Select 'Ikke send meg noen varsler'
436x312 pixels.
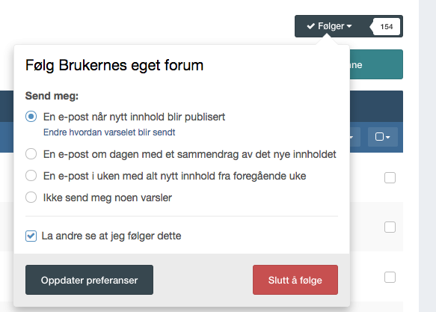click(x=31, y=198)
